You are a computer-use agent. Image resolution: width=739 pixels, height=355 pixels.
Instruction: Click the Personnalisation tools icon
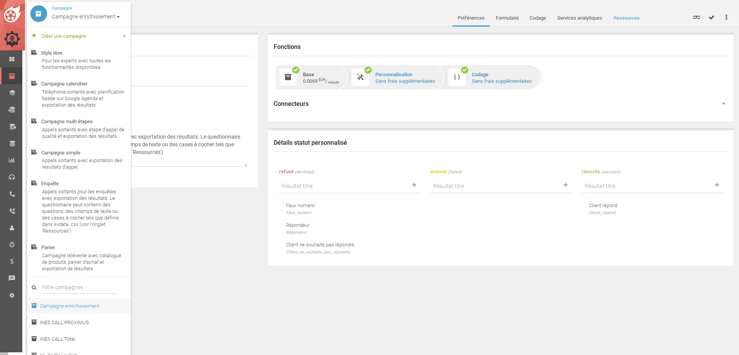pyautogui.click(x=360, y=77)
